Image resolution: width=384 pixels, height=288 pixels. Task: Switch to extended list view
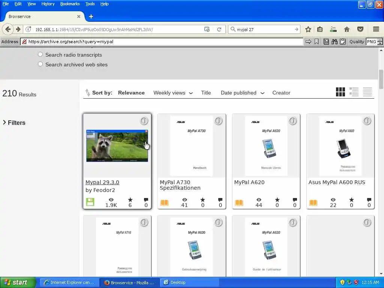354,92
